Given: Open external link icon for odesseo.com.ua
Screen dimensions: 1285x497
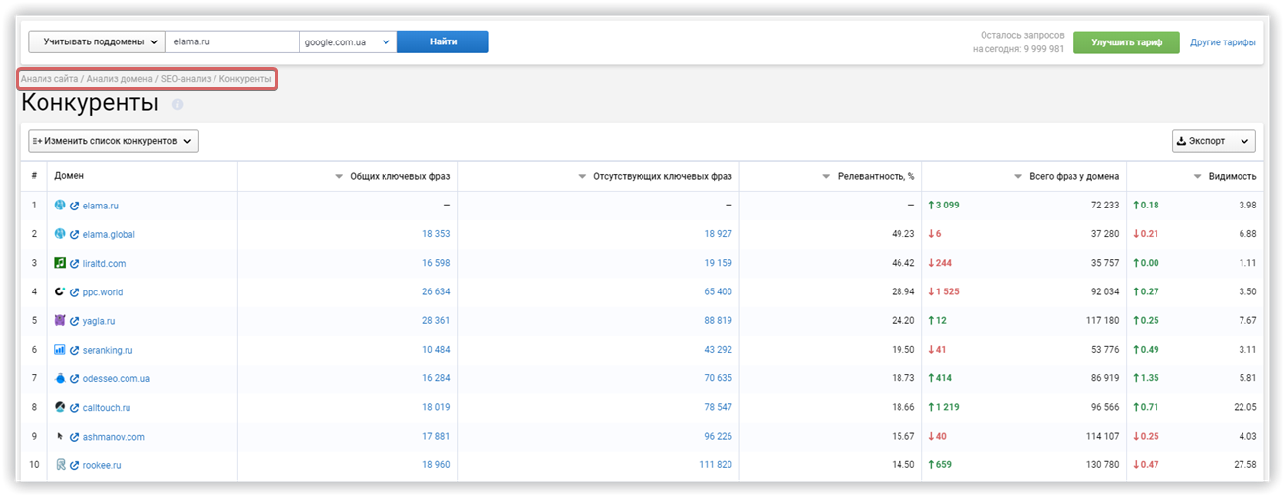Looking at the screenshot, I should pyautogui.click(x=74, y=378).
